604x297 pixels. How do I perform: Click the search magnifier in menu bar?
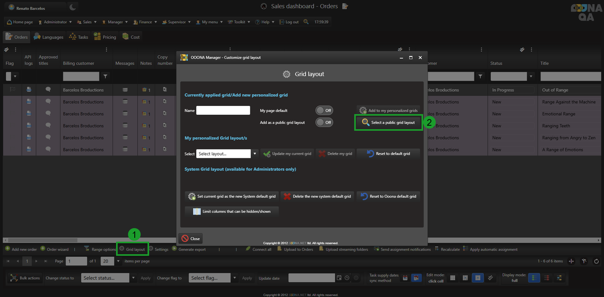(x=306, y=22)
